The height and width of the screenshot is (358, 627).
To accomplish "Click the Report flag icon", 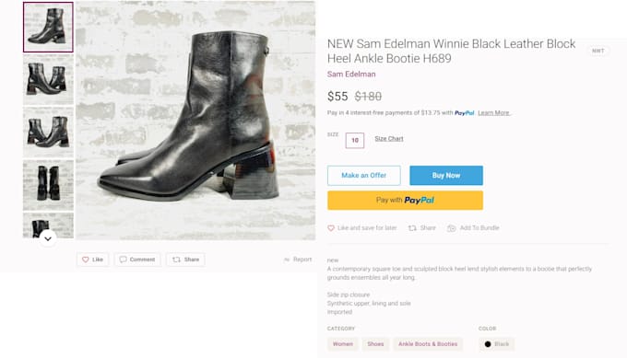I will (287, 260).
